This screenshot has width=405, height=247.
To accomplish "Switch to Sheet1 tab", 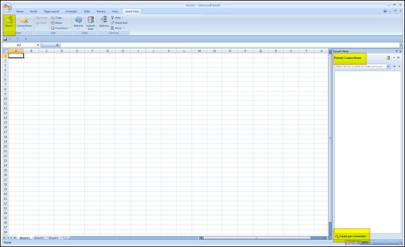I will tap(24, 238).
